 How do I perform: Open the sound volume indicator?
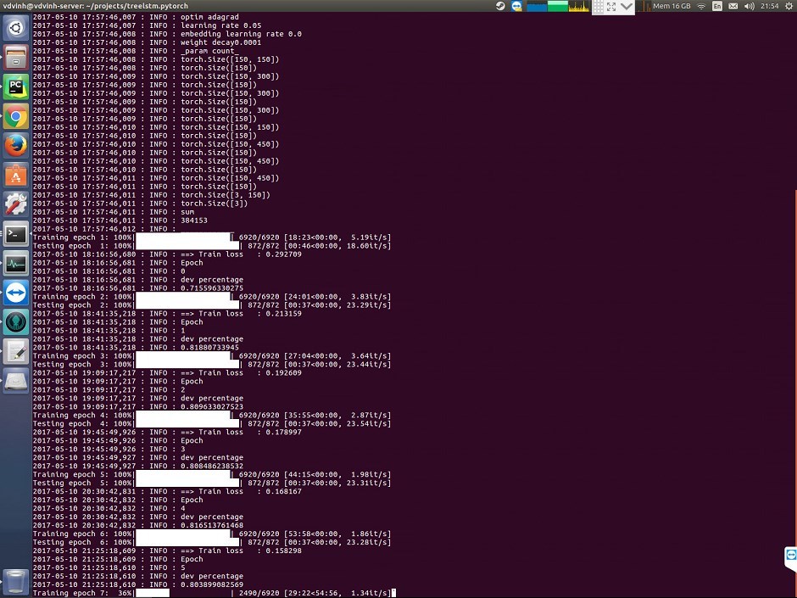(750, 7)
